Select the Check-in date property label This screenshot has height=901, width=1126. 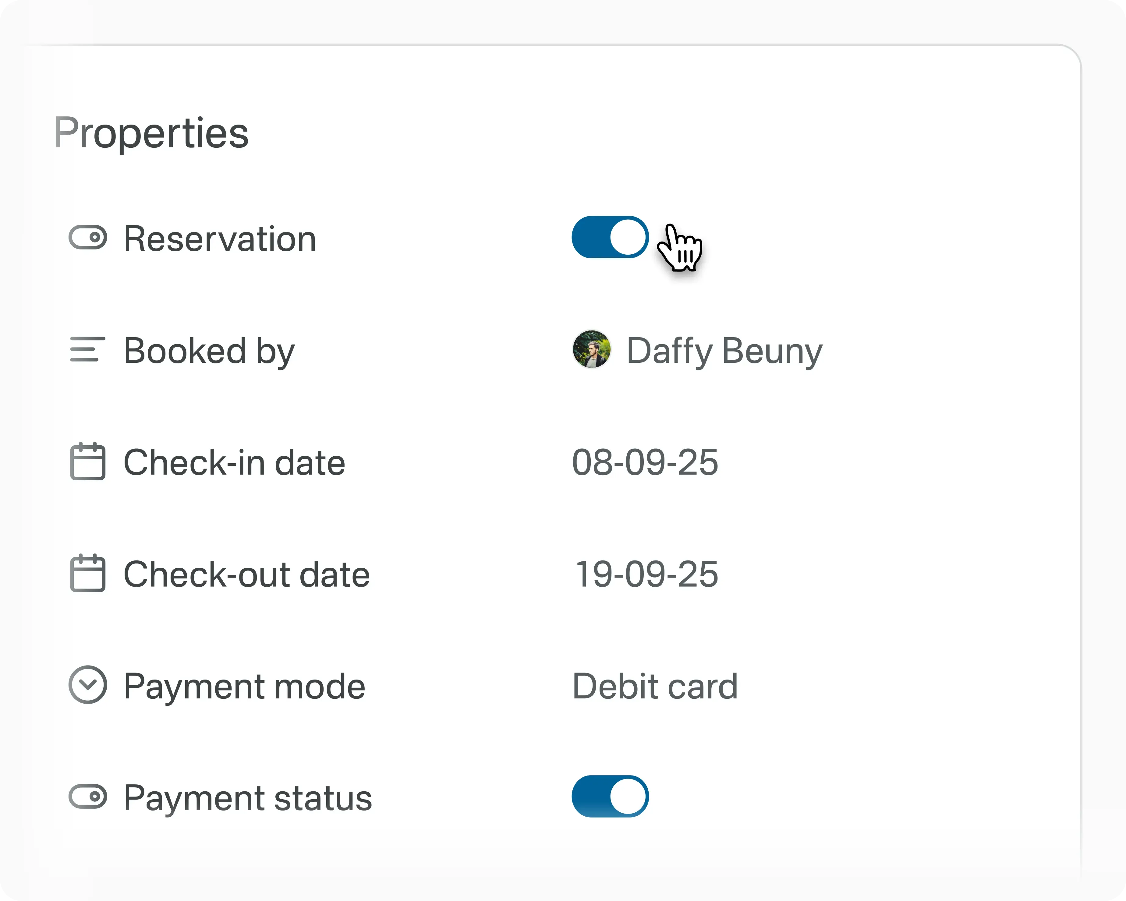pos(234,462)
